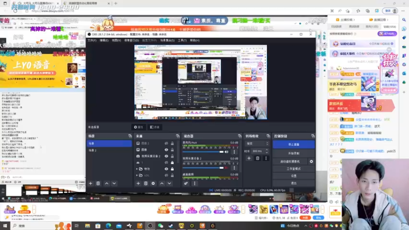Open source properties gear in Sources toolbar
The image size is (409, 230).
153,183
